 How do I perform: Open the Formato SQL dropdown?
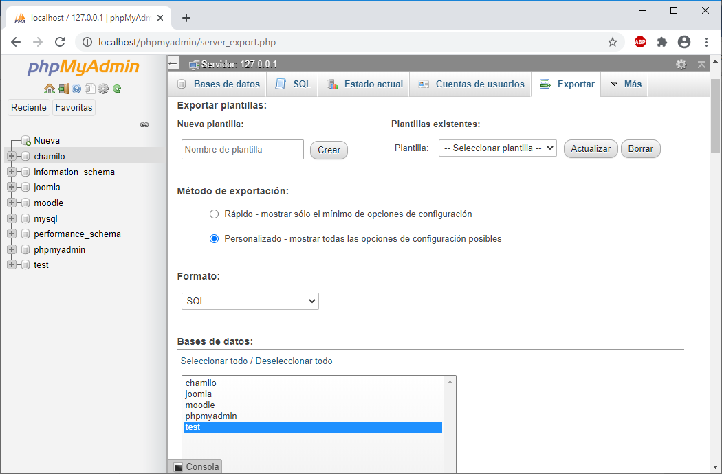click(x=250, y=301)
